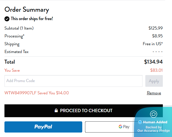Click the lock icon on the checkout button

tap(56, 110)
